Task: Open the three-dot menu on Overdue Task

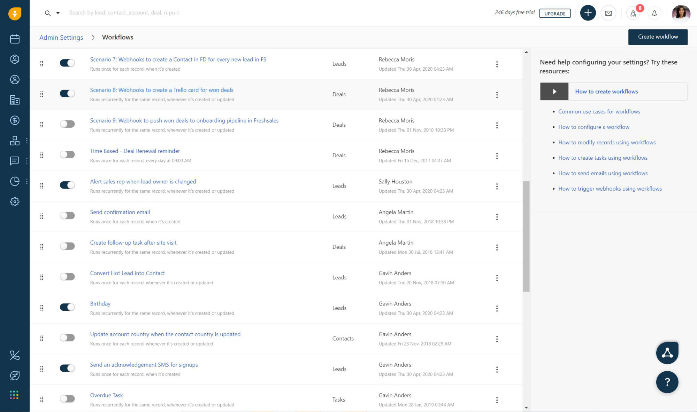Action: coord(497,400)
